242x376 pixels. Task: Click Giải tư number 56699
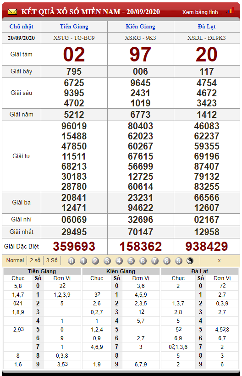tap(141, 166)
